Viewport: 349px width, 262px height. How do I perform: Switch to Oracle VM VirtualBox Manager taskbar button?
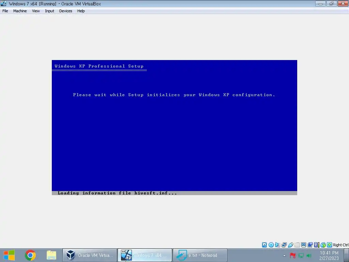90,255
